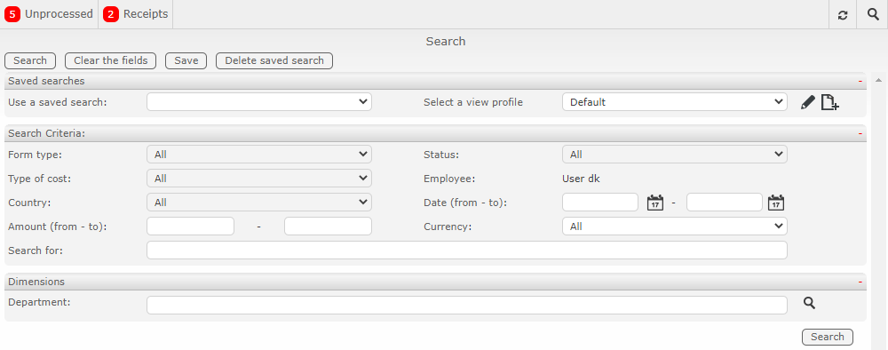Click the Search Criteria header label
This screenshot has width=888, height=350.
(46, 133)
